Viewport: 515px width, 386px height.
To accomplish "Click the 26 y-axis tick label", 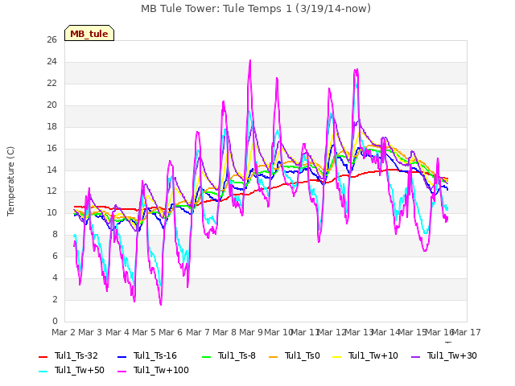I will (x=51, y=40).
